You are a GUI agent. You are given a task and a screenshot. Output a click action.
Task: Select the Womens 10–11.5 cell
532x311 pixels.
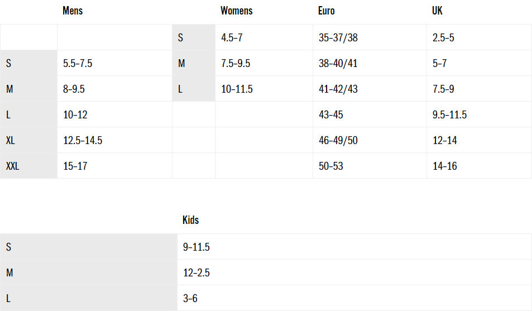coord(237,89)
